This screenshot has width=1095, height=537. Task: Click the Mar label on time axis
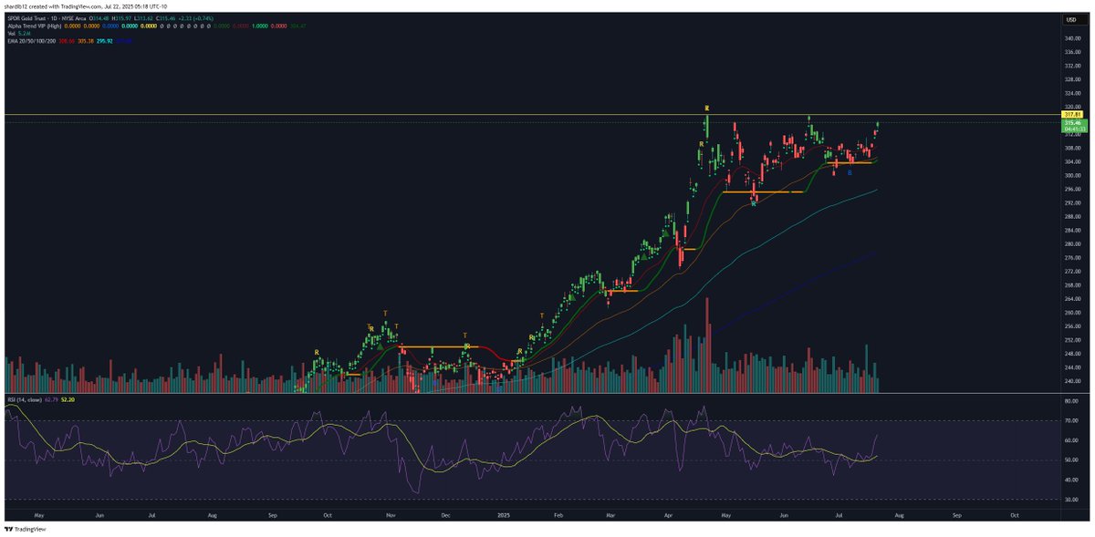pos(610,515)
